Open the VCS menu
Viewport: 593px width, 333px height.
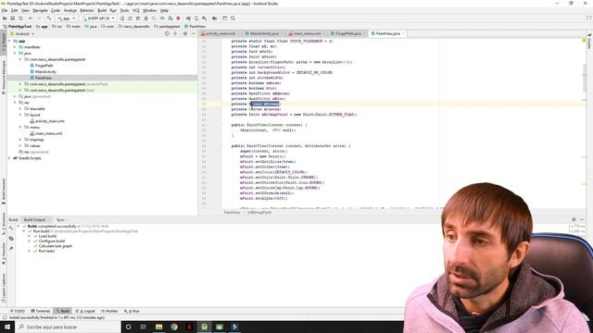pyautogui.click(x=136, y=10)
